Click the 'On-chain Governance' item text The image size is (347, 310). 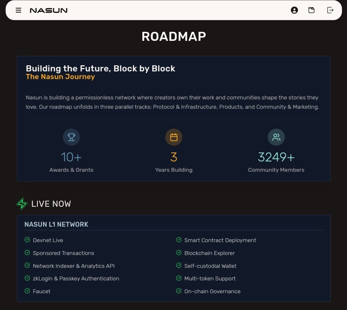click(212, 291)
